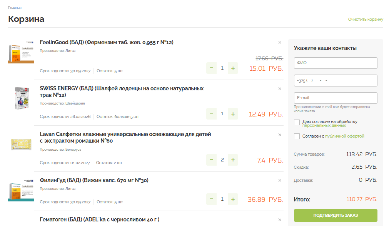Open the публичной офертой link
This screenshot has height=226, width=389.
point(344,136)
